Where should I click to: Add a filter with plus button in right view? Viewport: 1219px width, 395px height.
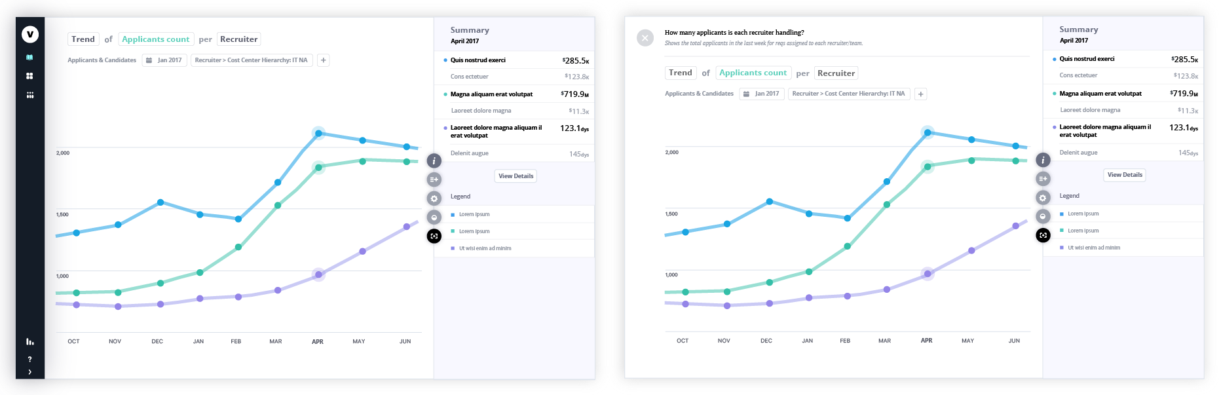(x=920, y=94)
